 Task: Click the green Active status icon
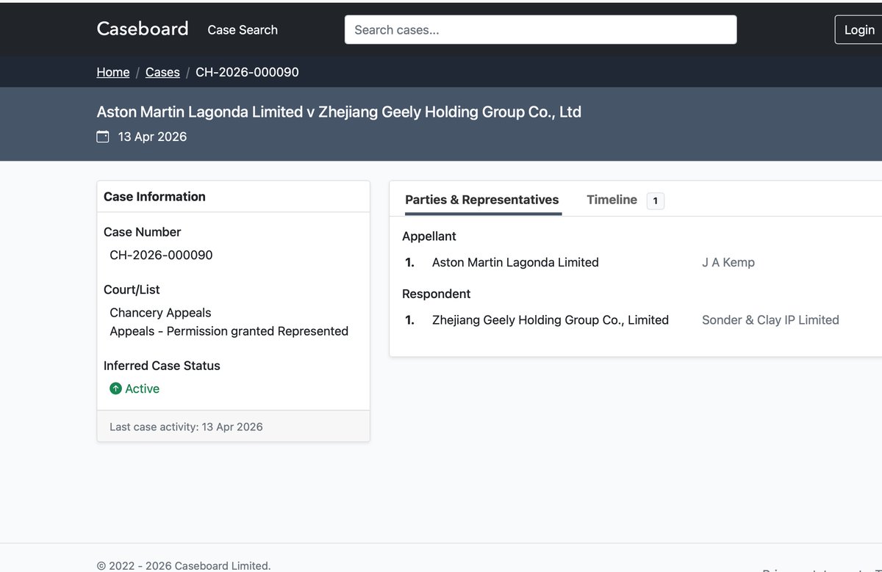(x=115, y=388)
